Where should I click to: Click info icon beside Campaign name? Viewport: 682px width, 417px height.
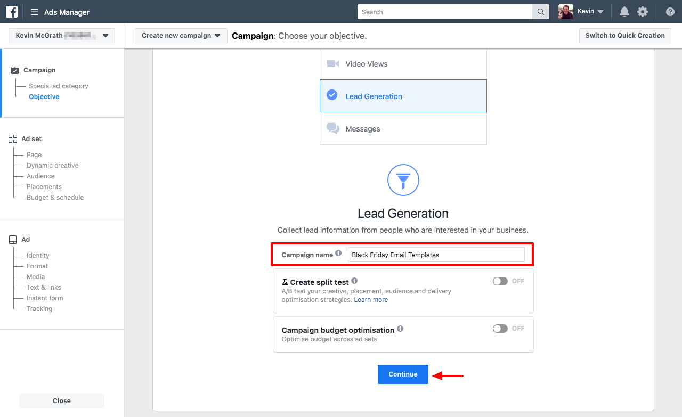(x=338, y=254)
